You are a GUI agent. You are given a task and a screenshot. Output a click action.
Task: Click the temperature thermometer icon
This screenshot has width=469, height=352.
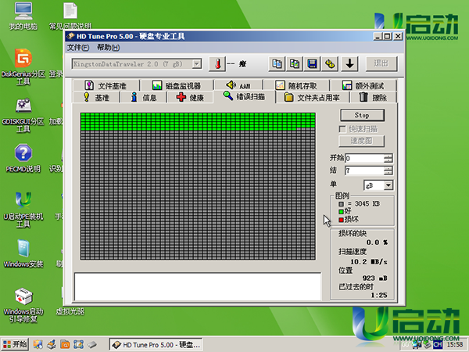pos(217,64)
